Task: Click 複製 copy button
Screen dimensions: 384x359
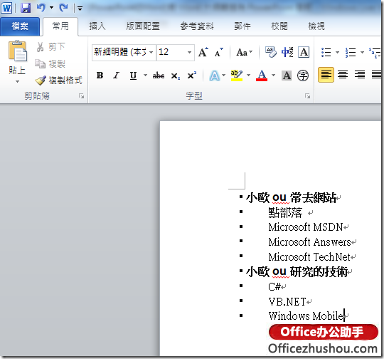Action: click(50, 64)
